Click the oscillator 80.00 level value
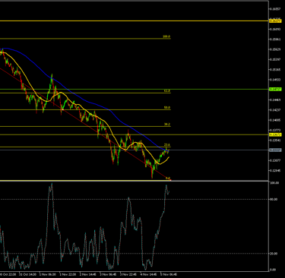The image size is (285, 278). pyautogui.click(x=274, y=199)
